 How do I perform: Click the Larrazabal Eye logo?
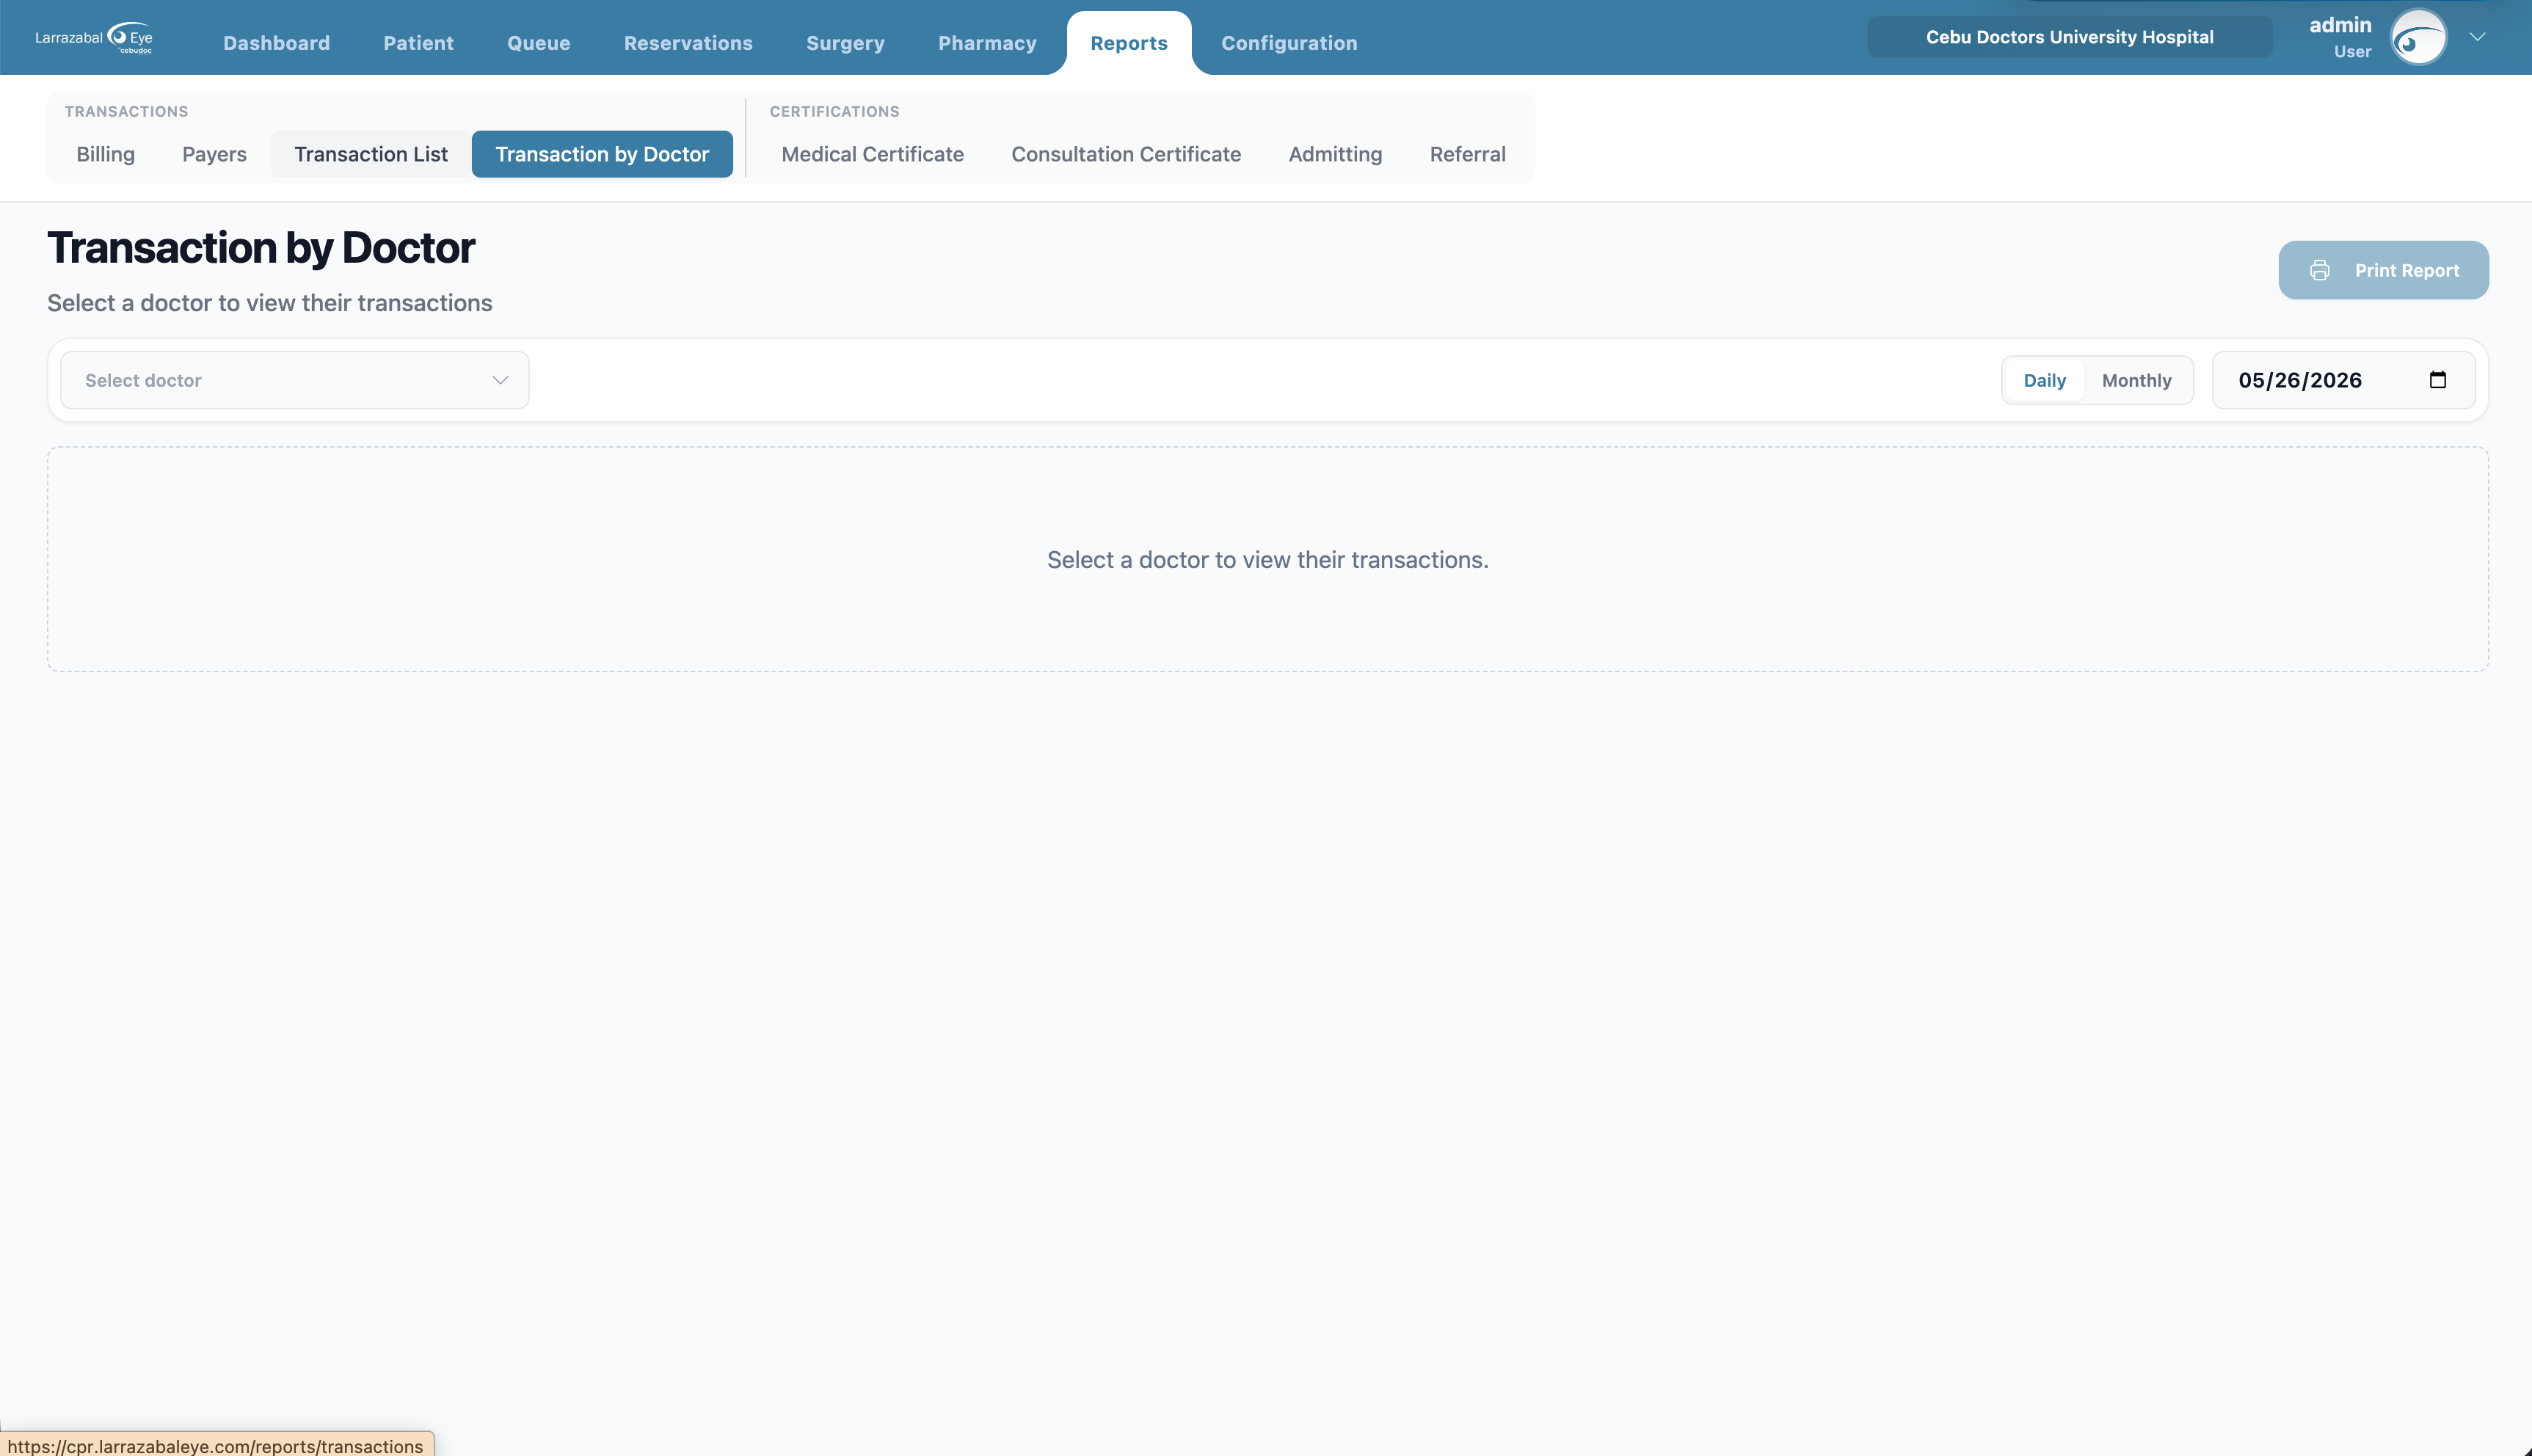pyautogui.click(x=94, y=38)
